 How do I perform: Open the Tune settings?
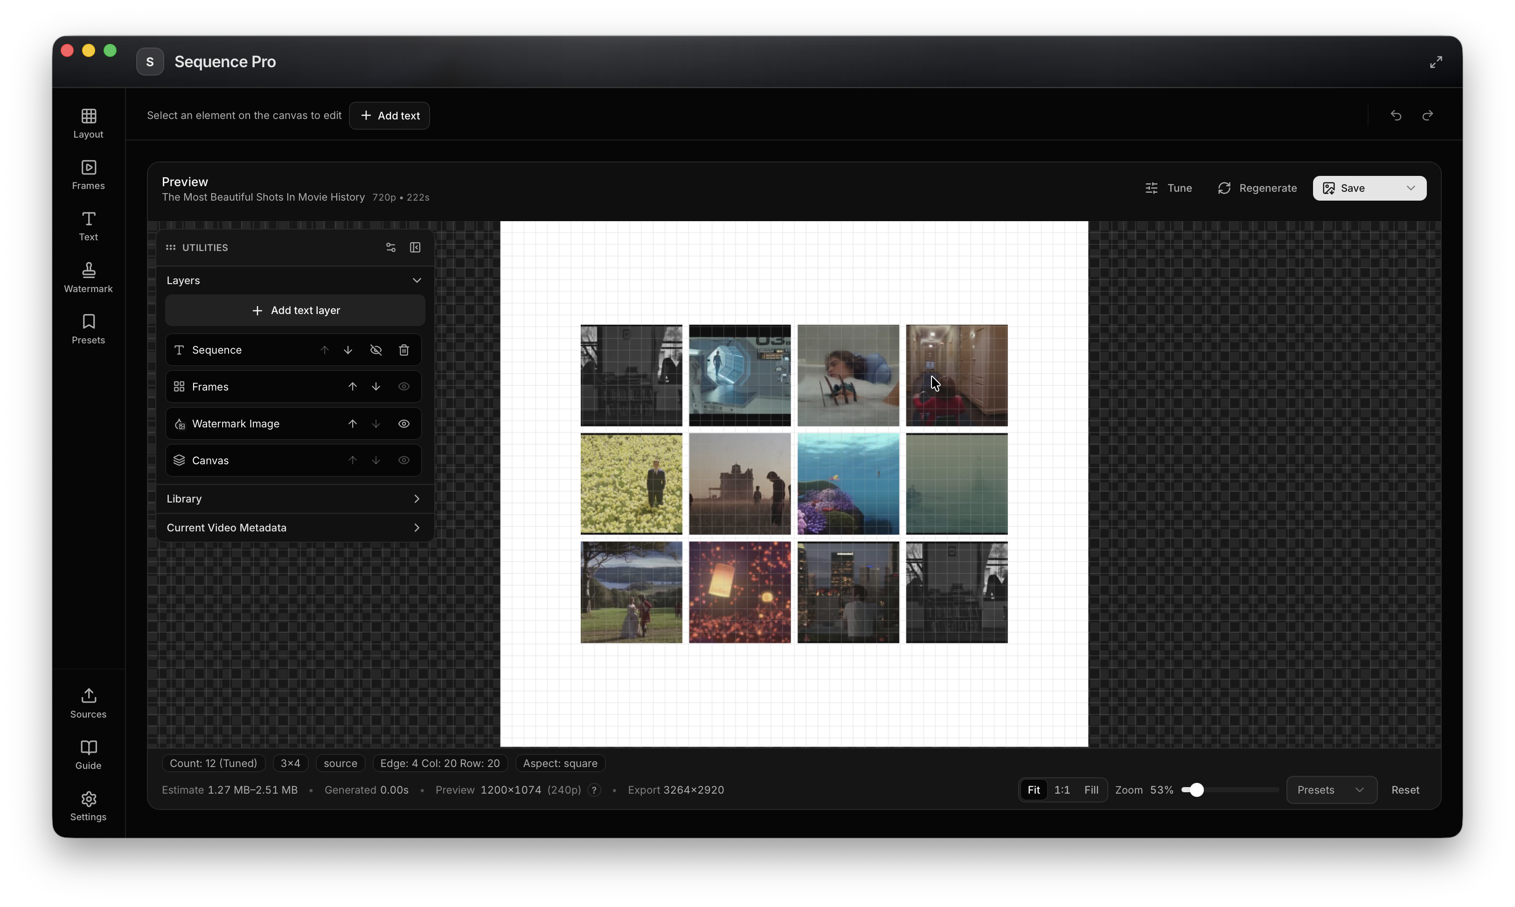pyautogui.click(x=1168, y=188)
